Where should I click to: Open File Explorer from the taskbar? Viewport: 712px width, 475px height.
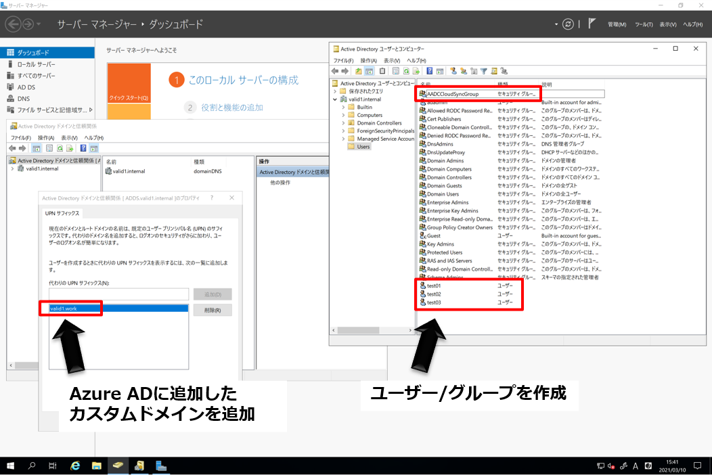[x=96, y=466]
